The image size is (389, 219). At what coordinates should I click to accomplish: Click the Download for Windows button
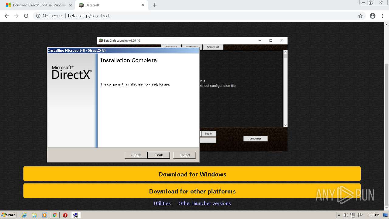(192, 174)
